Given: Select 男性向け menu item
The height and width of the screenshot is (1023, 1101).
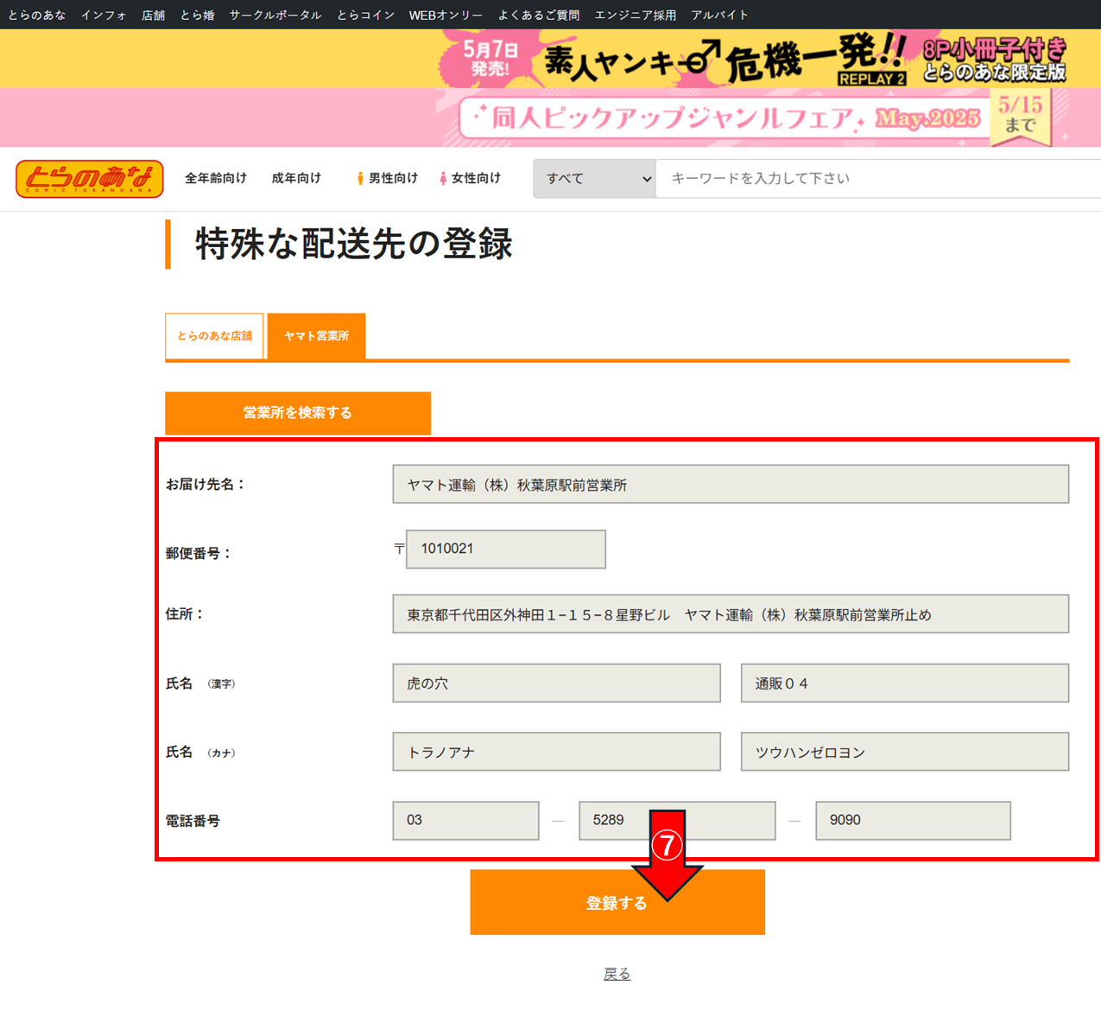Looking at the screenshot, I should 387,178.
